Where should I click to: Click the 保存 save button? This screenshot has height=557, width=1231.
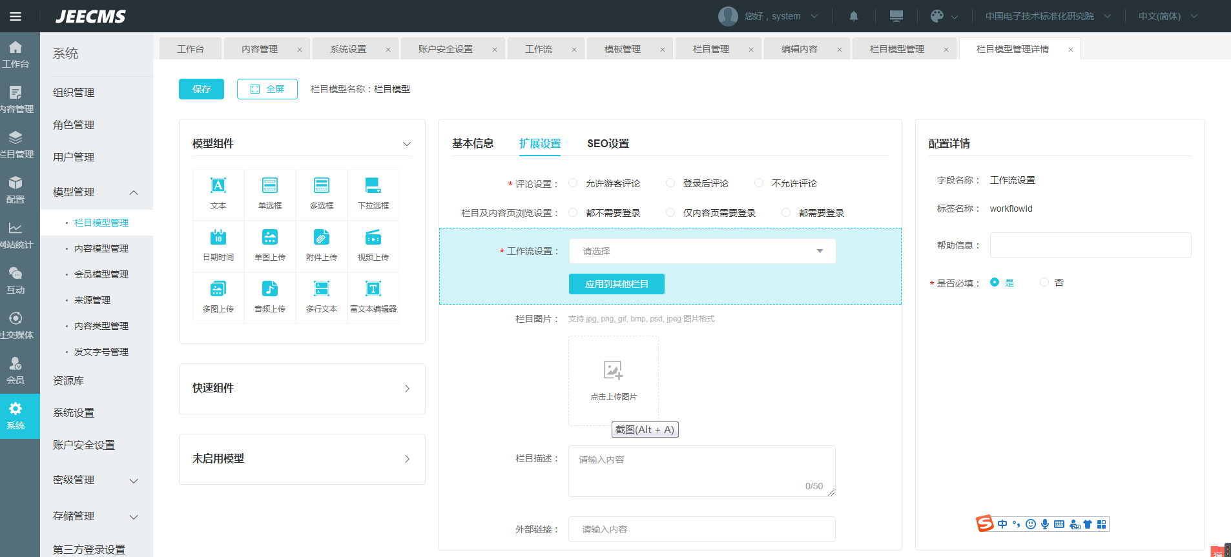tap(202, 89)
